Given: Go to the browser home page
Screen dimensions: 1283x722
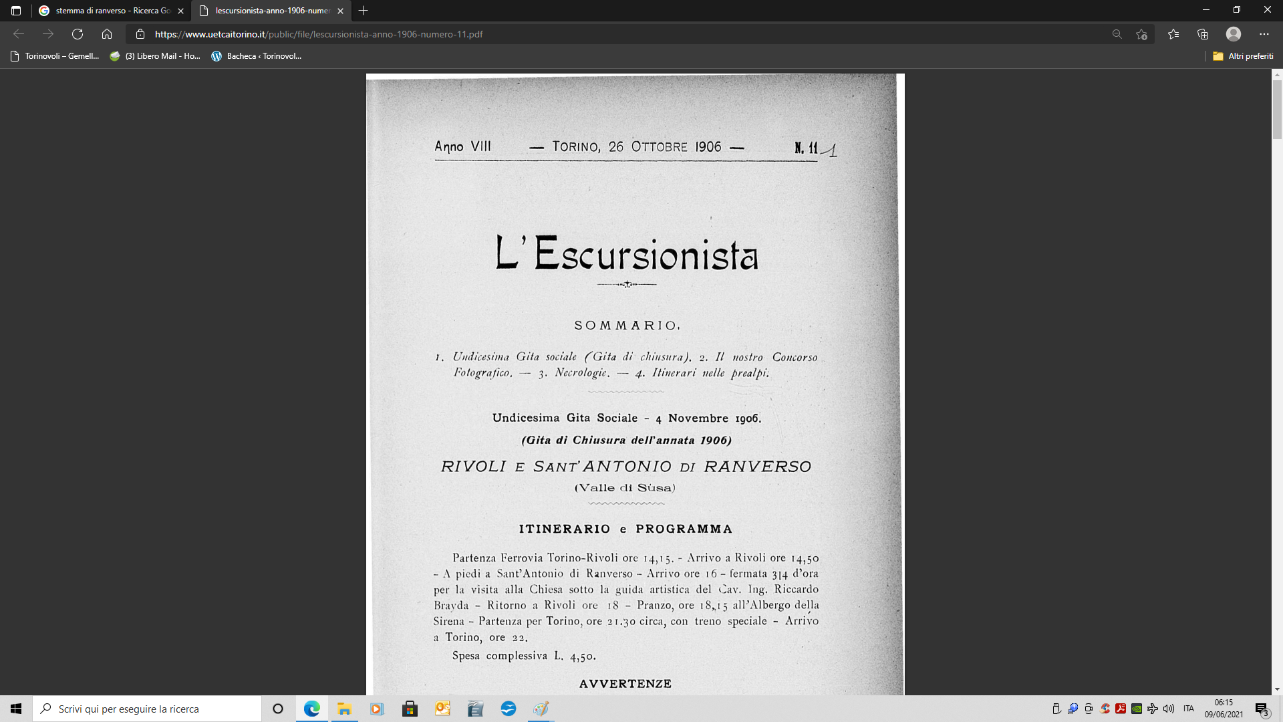Looking at the screenshot, I should coord(107,34).
